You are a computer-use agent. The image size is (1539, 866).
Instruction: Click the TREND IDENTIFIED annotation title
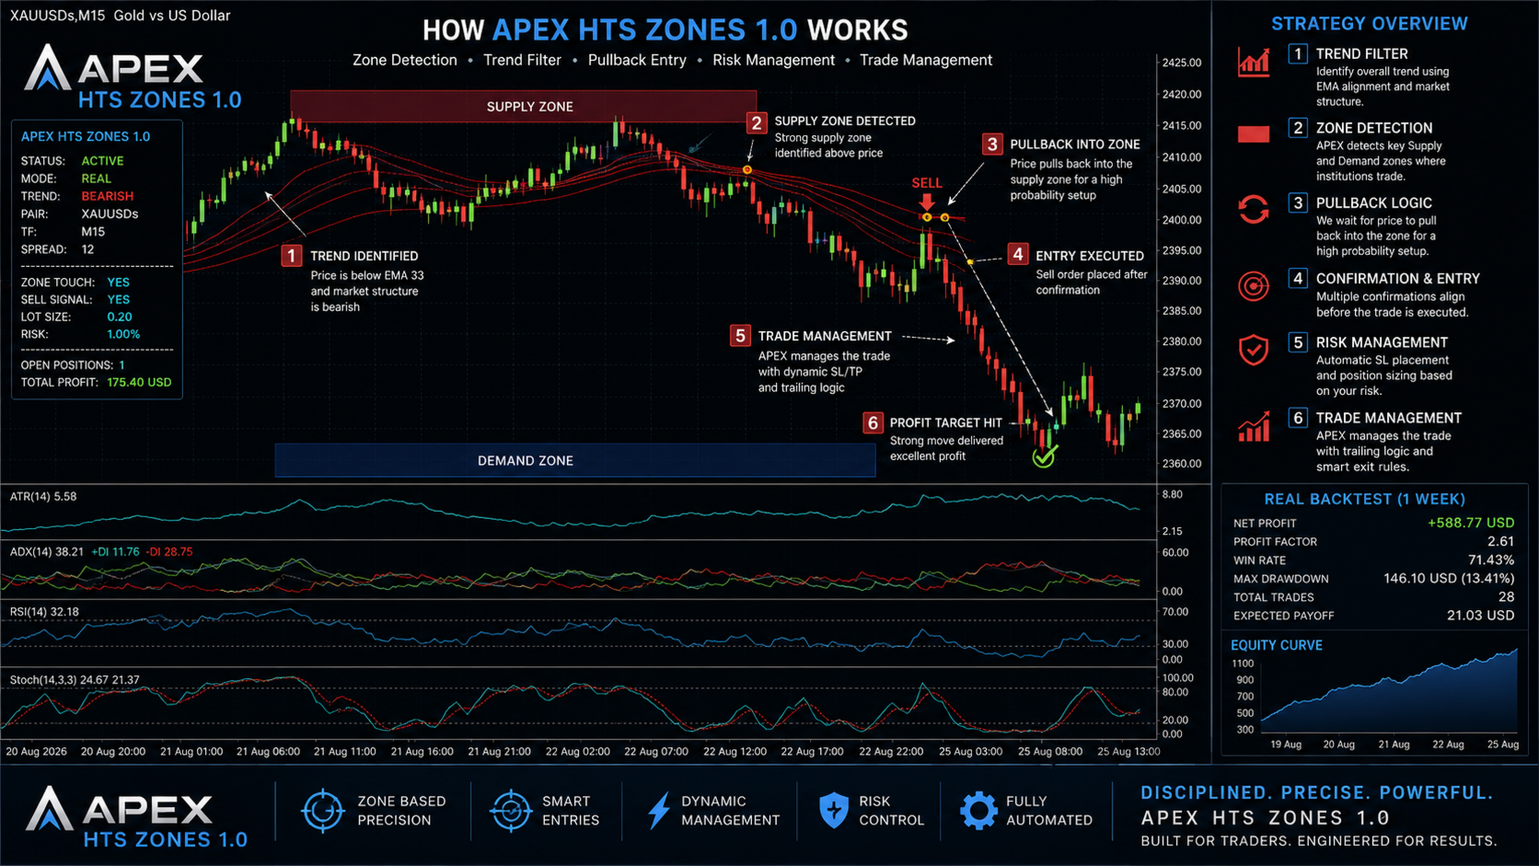click(364, 256)
